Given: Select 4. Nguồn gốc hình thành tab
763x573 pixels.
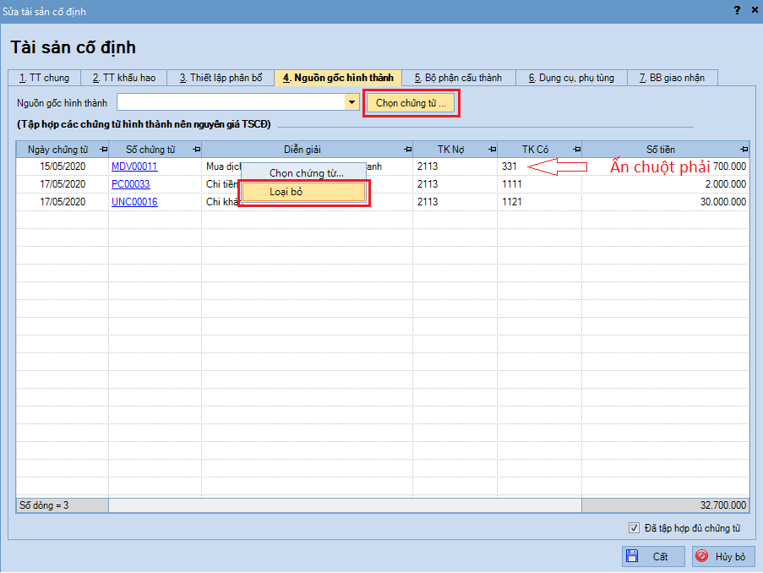Looking at the screenshot, I should pyautogui.click(x=338, y=78).
